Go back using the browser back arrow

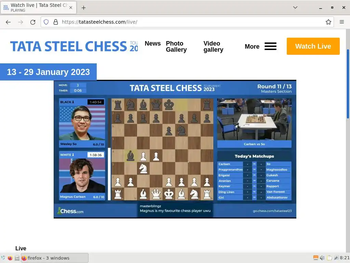point(8,22)
